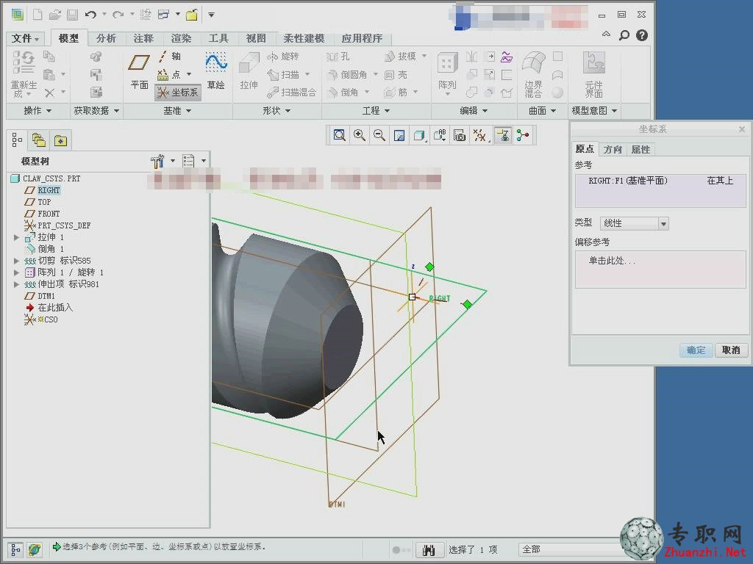Select the 旋转 (Revolve) tool
Screen dimensions: 753x564
[283, 57]
